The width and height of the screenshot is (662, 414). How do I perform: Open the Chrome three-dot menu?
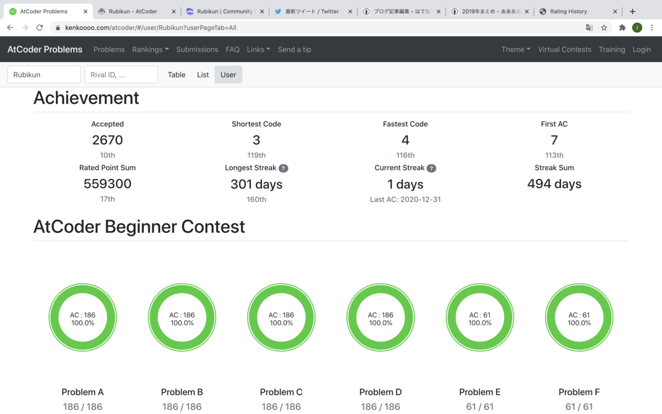click(x=653, y=28)
